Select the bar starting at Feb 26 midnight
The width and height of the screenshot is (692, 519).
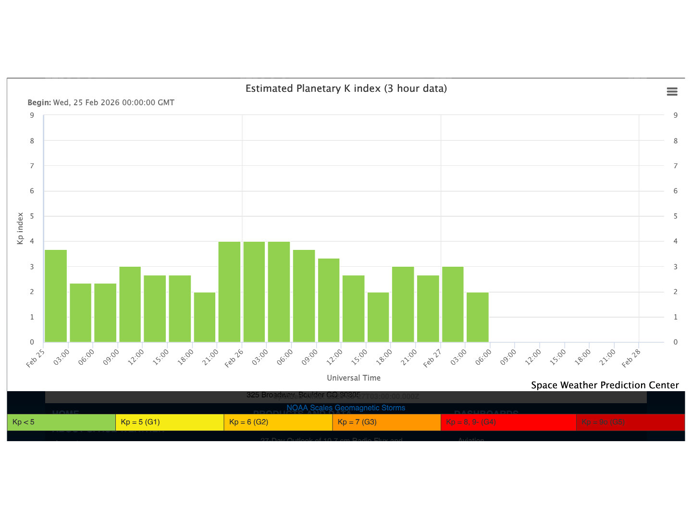click(254, 292)
